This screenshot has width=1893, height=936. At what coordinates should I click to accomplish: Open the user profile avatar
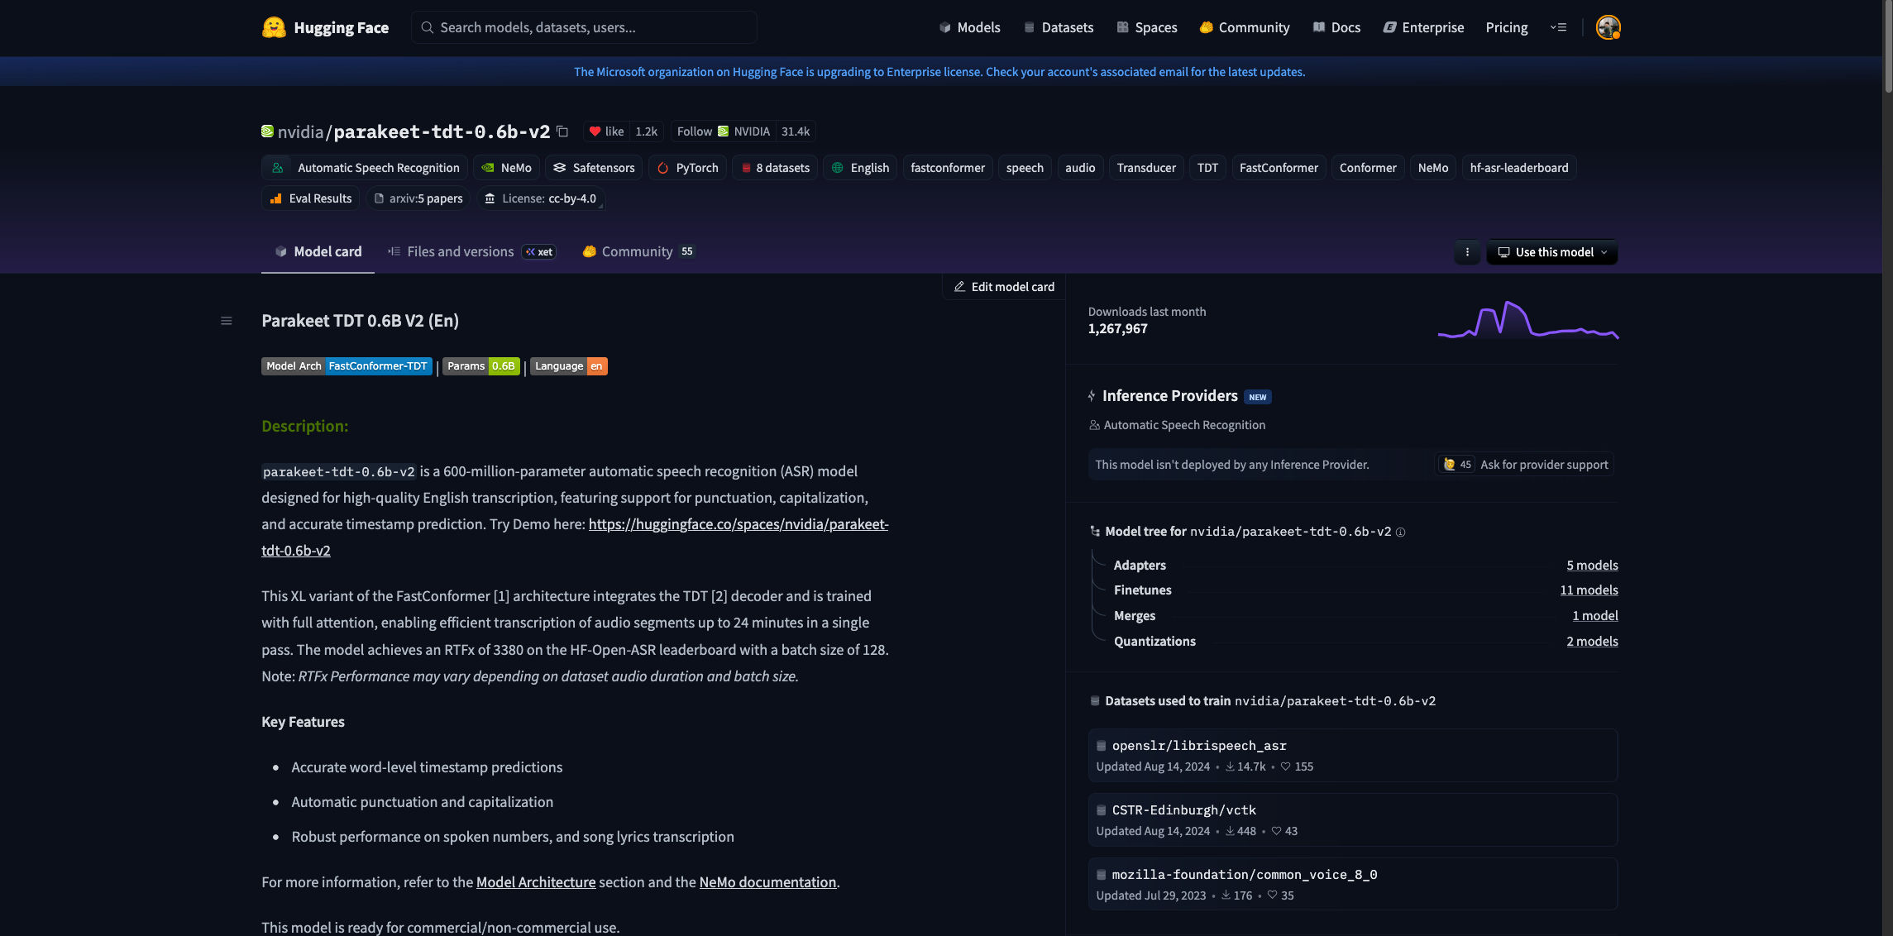click(1607, 27)
